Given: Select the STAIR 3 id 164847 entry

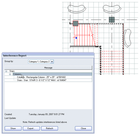Looking at the screenshot, I should pyautogui.click(x=42, y=80).
